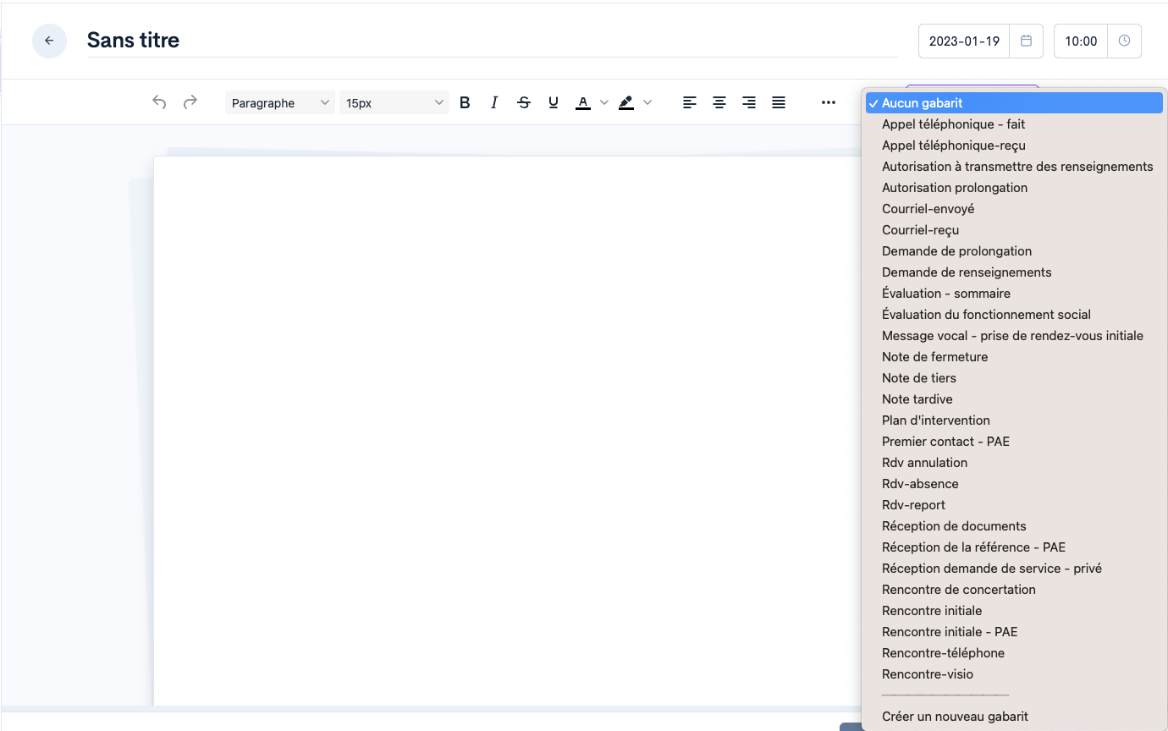
Task: Apply underline formatting
Action: pos(554,102)
